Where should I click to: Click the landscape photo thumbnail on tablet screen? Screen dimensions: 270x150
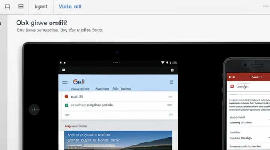(x=118, y=140)
